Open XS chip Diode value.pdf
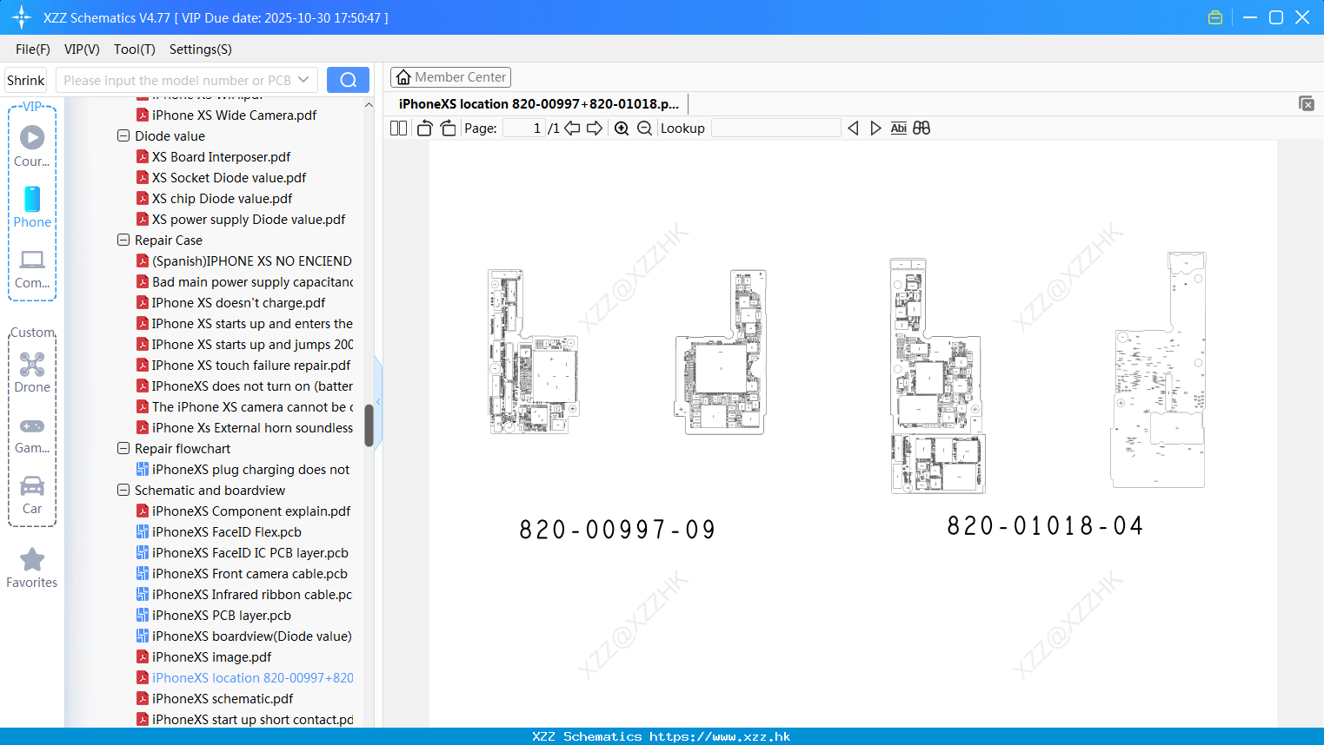1324x745 pixels. tap(222, 199)
